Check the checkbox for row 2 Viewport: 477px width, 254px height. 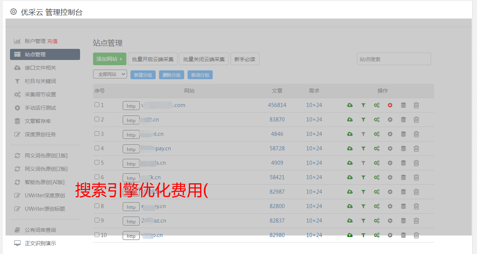click(x=97, y=119)
